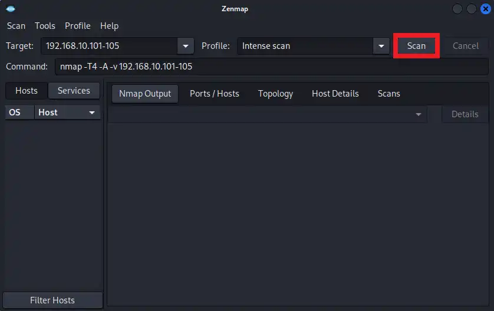Open the Profile menu
The height and width of the screenshot is (311, 494).
click(x=77, y=26)
